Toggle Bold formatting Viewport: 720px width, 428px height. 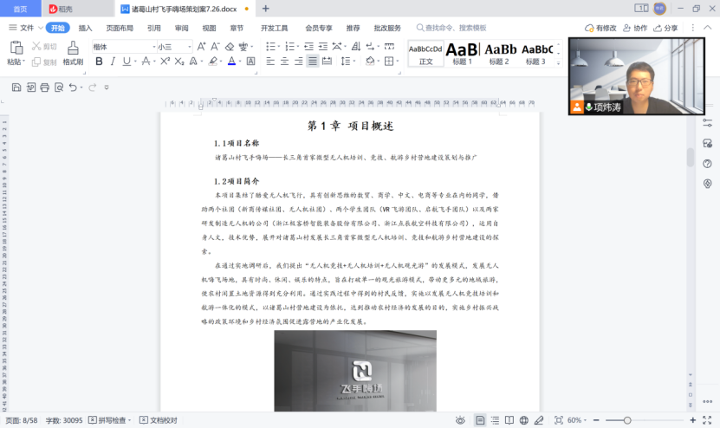99,61
